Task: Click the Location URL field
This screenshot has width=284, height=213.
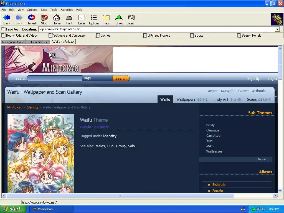Action: 157,29
